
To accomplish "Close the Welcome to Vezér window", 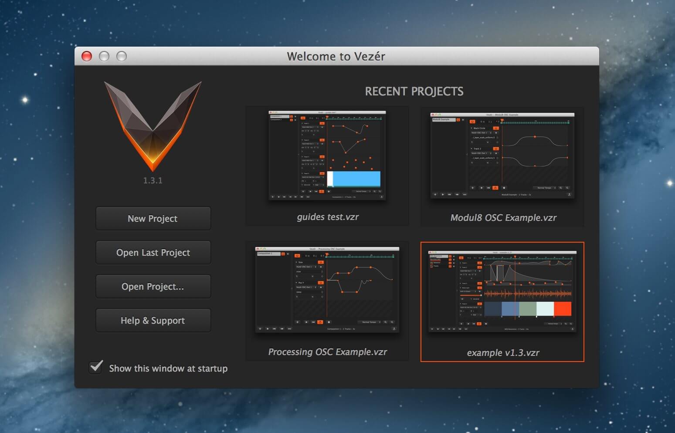I will coord(87,56).
